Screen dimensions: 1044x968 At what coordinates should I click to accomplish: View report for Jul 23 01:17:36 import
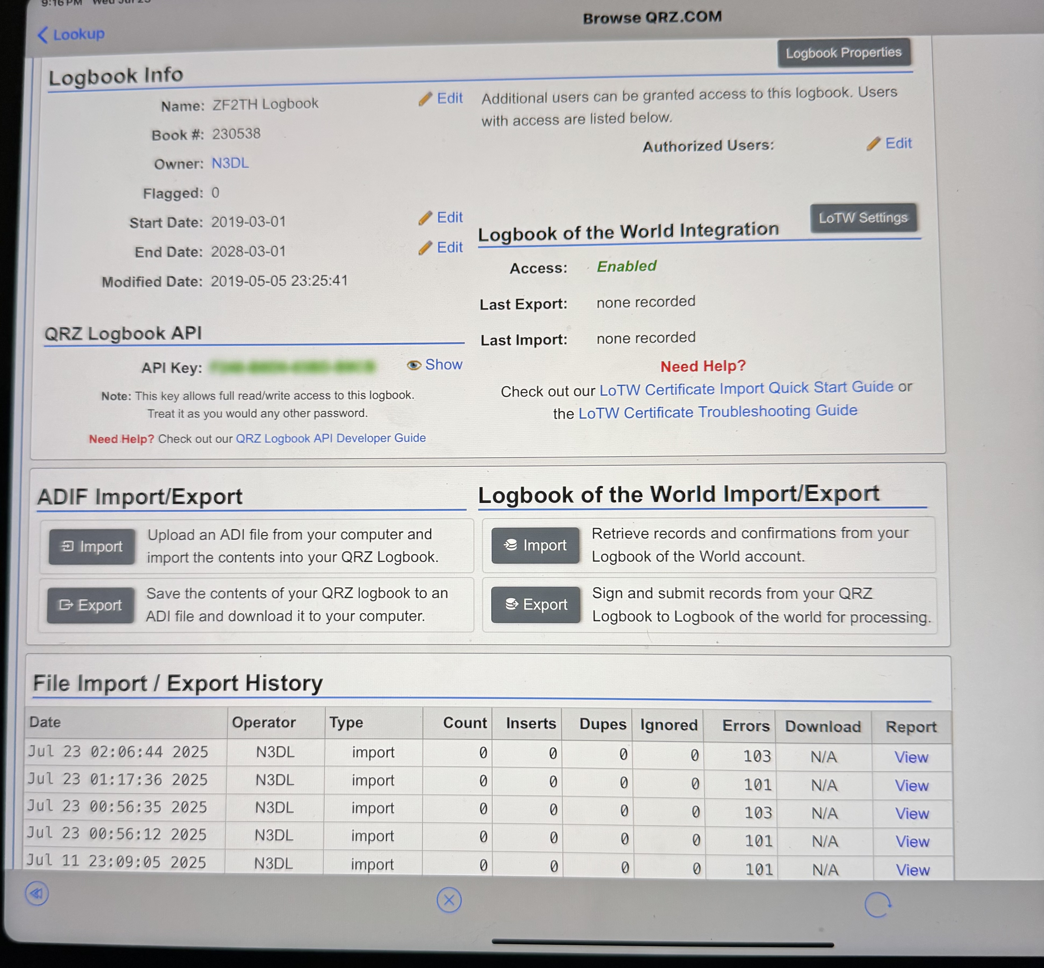click(912, 786)
